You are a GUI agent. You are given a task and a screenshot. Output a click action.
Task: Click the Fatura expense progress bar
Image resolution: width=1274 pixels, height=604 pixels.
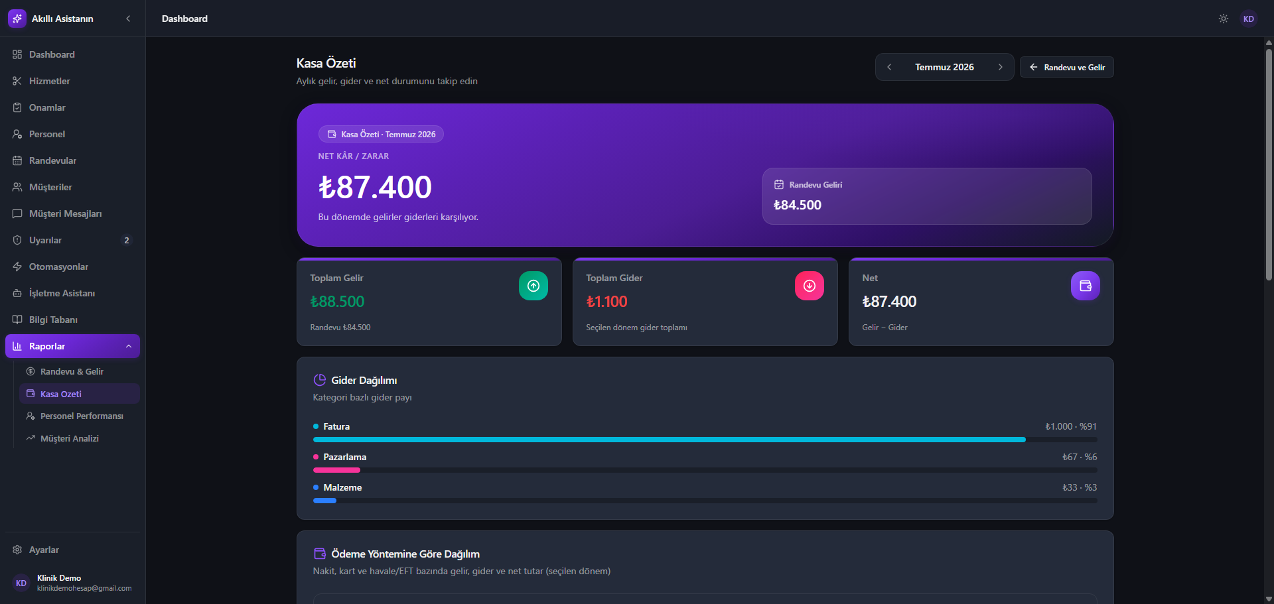705,440
